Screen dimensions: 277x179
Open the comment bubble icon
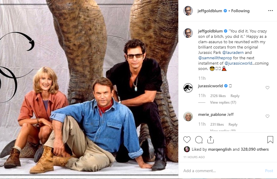pyautogui.click(x=199, y=140)
